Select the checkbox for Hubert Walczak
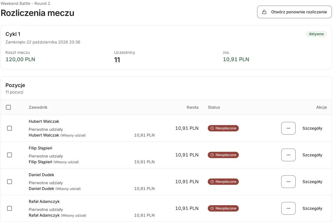The height and width of the screenshot is (222, 333). [x=9, y=128]
